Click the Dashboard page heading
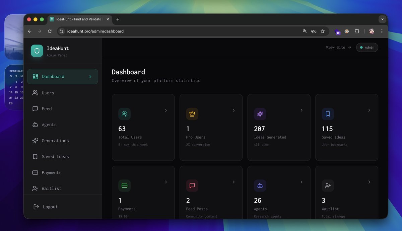Screen dimensions: 402x231 click(x=128, y=72)
